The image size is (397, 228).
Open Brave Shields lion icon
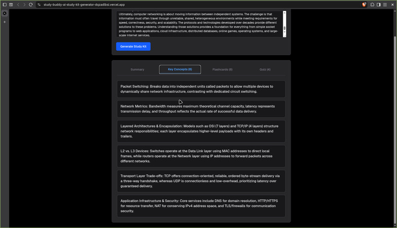tap(364, 4)
